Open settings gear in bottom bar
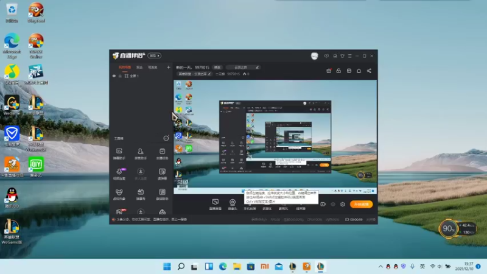 tap(343, 204)
